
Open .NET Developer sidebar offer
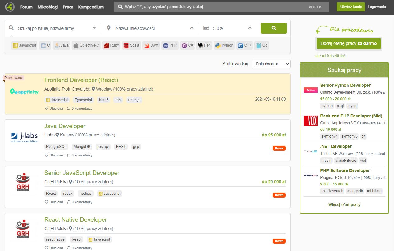(x=336, y=146)
